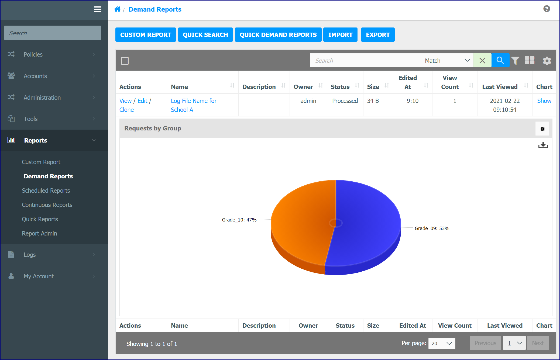The image size is (560, 360).
Task: Open chart options gear in panel header
Action: point(542,129)
